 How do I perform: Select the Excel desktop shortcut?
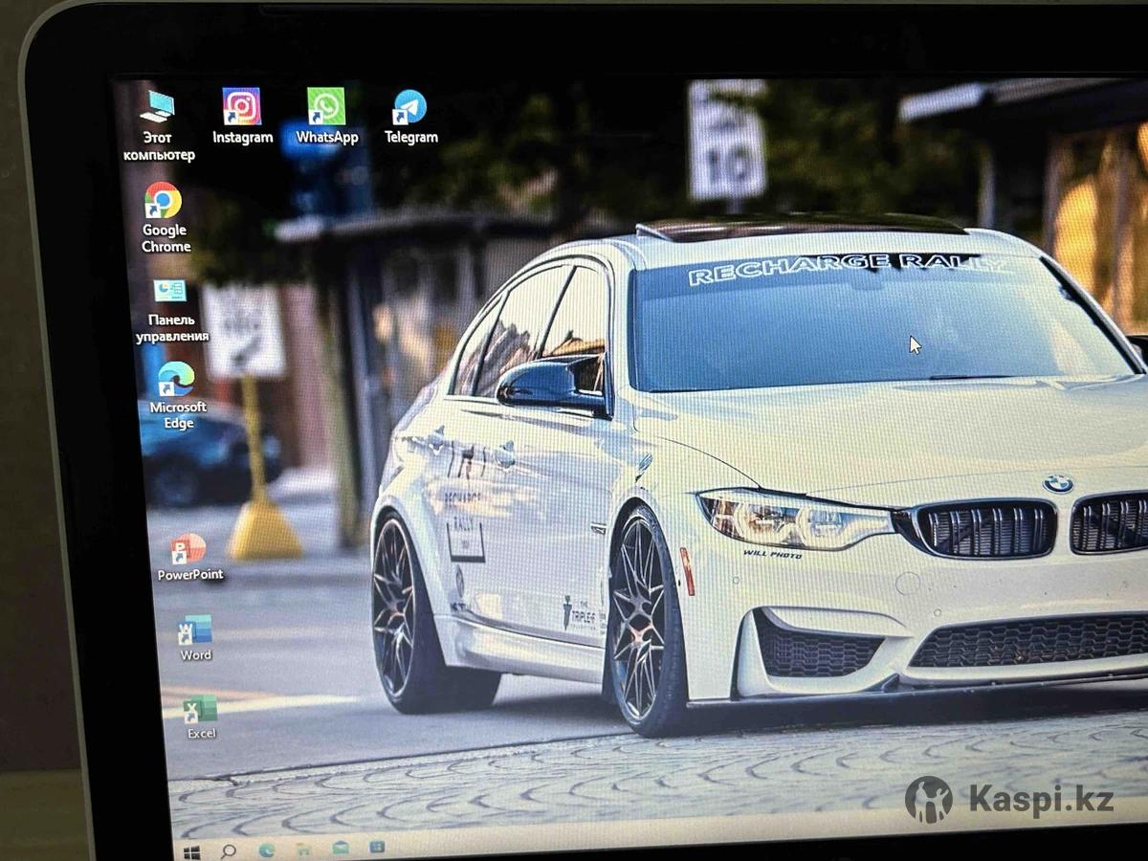coord(200,710)
